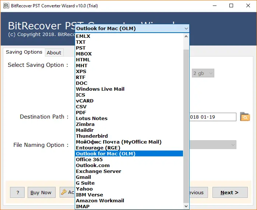Click the dropdown list scrollbar thumb
257x210 pixels.
click(x=186, y=126)
